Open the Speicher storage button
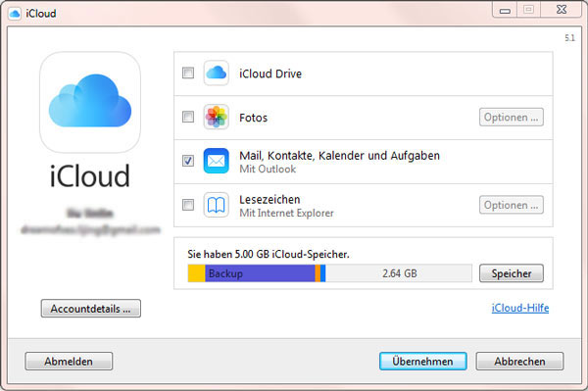 512,273
